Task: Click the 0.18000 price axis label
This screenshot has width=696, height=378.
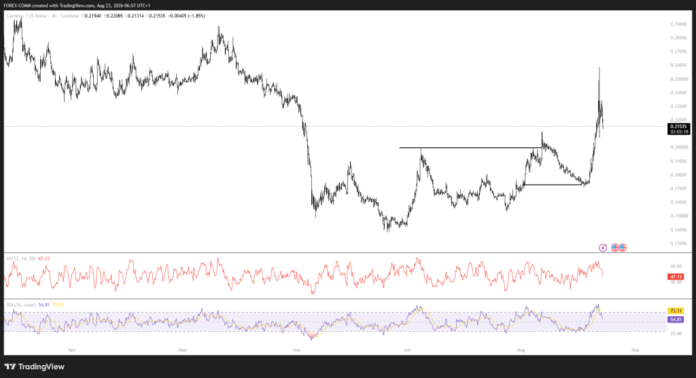Action: (x=679, y=174)
